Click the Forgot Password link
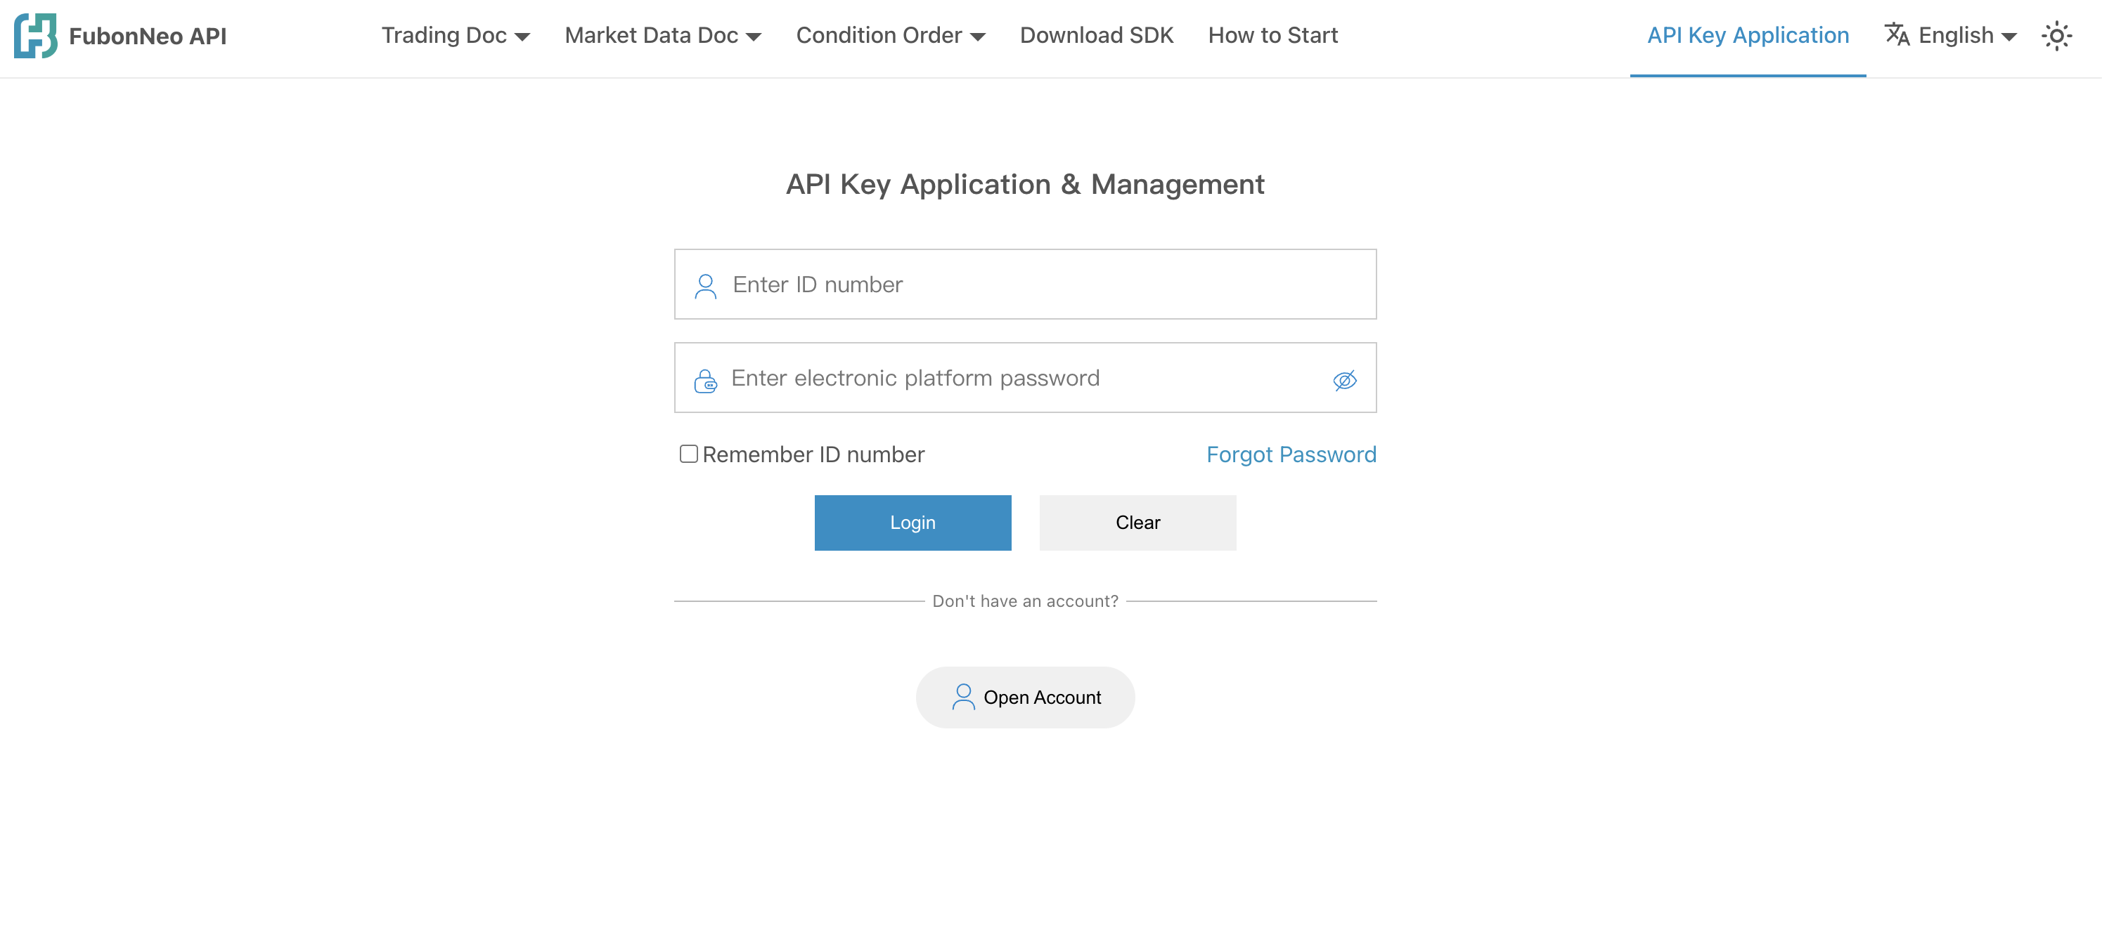This screenshot has width=2102, height=930. click(x=1291, y=454)
